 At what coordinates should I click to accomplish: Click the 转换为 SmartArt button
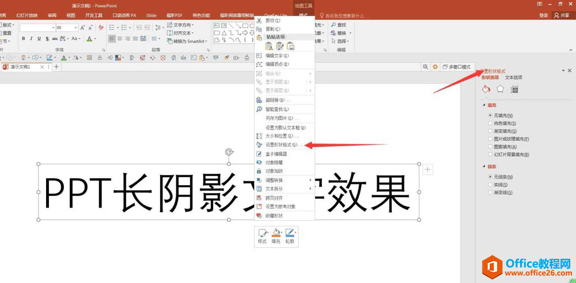(187, 41)
